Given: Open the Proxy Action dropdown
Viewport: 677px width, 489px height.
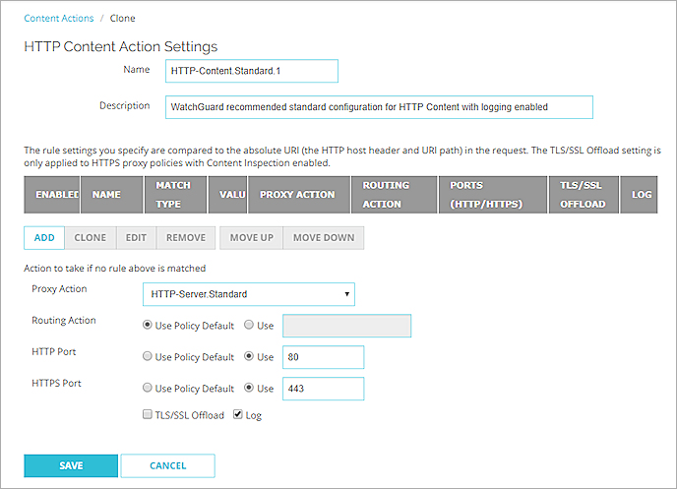Looking at the screenshot, I should [x=248, y=294].
